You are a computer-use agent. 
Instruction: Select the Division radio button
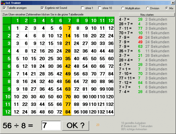(148, 8)
